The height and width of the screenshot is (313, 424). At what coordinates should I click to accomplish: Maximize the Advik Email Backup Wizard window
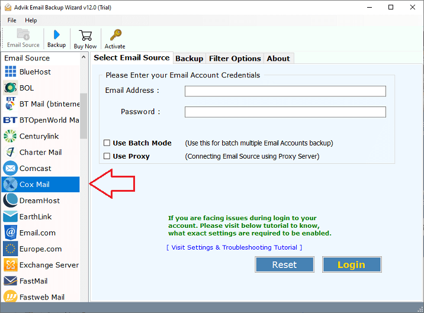click(391, 7)
